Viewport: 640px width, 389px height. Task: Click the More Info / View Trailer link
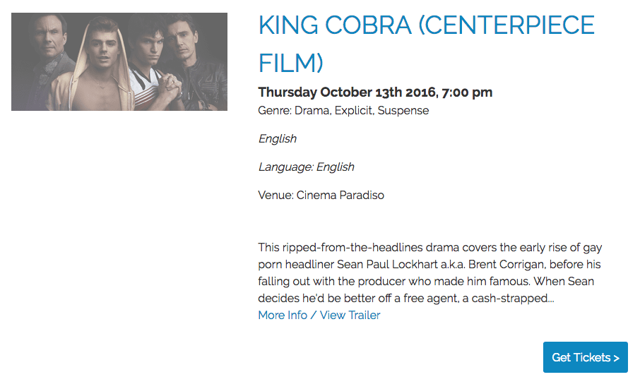[319, 315]
